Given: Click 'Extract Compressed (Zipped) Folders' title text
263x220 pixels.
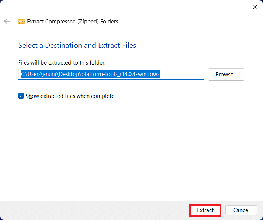Looking at the screenshot, I should tap(73, 22).
